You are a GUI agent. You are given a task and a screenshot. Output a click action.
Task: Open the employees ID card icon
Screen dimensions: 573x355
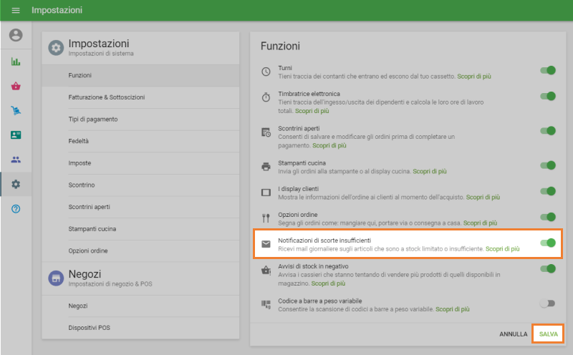pyautogui.click(x=16, y=135)
